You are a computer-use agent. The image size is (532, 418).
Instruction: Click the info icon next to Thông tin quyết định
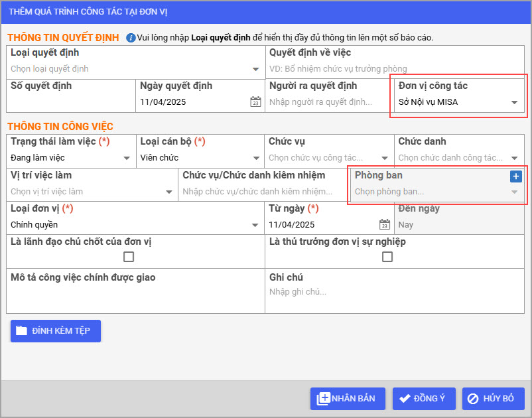click(x=131, y=38)
